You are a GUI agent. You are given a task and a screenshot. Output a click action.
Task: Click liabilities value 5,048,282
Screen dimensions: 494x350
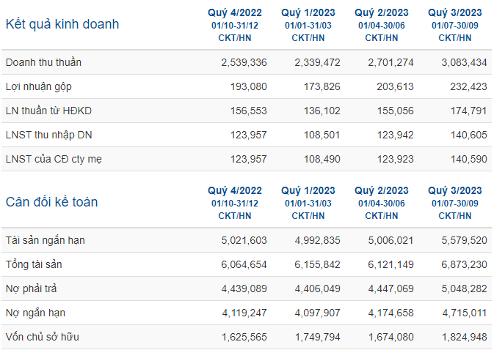coord(464,289)
